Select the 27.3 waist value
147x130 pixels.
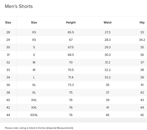tap(108, 32)
